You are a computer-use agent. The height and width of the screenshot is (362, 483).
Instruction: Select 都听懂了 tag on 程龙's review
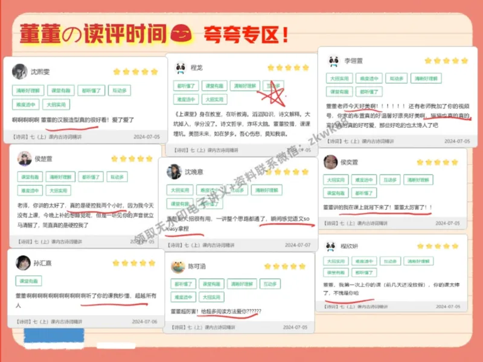(x=186, y=86)
